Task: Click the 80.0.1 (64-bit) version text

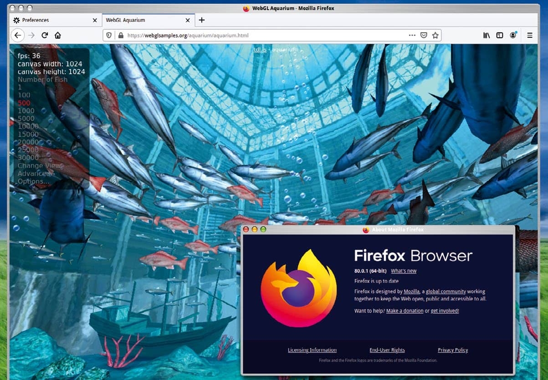Action: [x=371, y=271]
